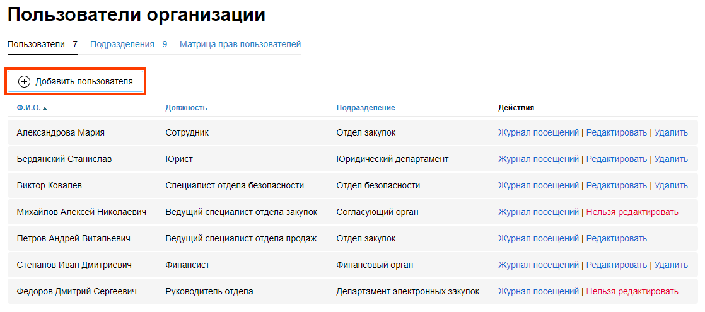This screenshot has width=705, height=312.
Task: Select the Степанов Иван Дмитриевич name cell
Action: [x=74, y=265]
